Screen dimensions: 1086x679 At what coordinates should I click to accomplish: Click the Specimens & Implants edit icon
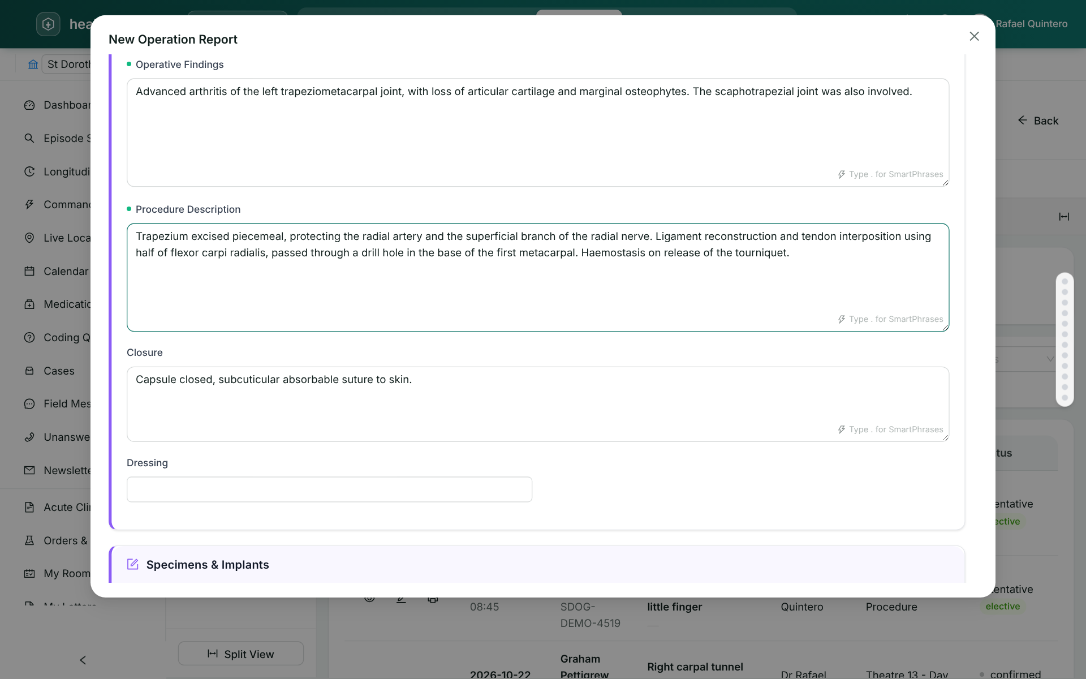coord(133,564)
